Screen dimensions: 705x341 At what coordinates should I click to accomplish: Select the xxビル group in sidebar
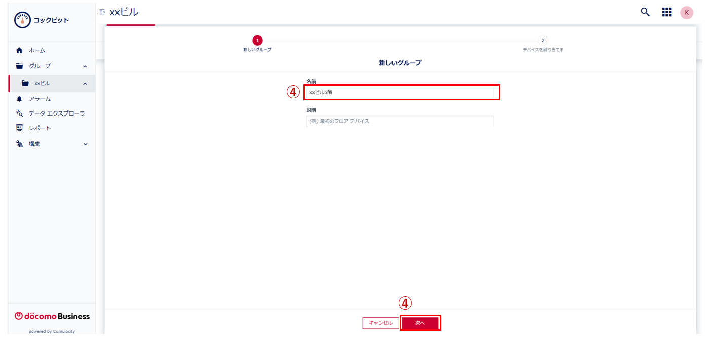(x=42, y=84)
